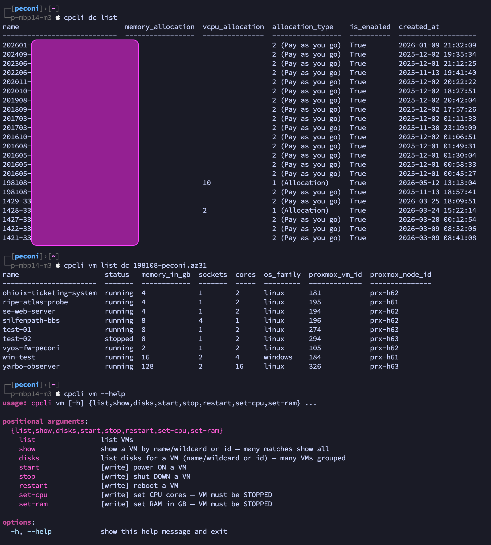
Task: Click '1 (Allocation)' in the 2026-05-12 row
Action: [301, 183]
